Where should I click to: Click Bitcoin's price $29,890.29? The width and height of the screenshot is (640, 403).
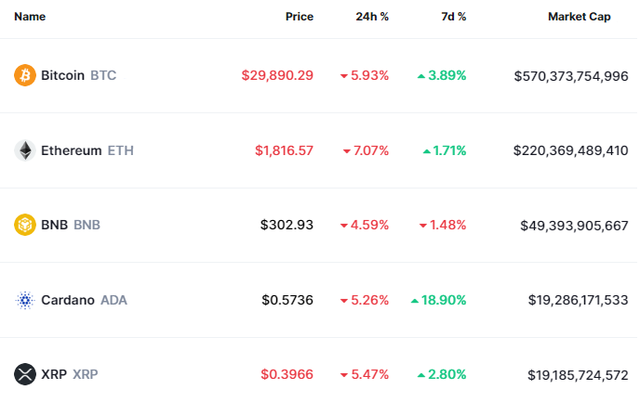tap(277, 75)
